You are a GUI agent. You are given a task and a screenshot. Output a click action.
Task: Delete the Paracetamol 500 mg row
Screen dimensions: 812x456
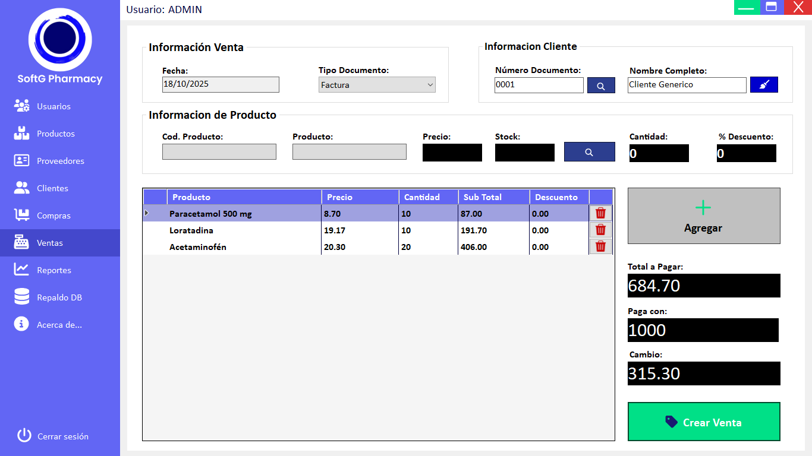[x=600, y=213]
